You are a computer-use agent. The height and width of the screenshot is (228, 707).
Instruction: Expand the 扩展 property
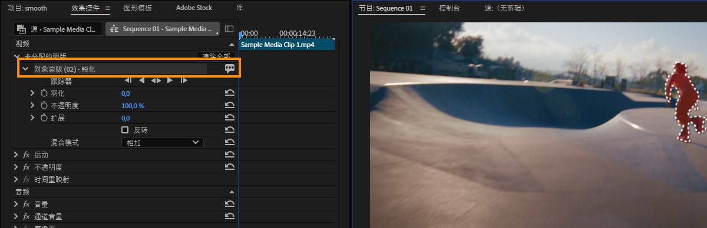coord(33,118)
